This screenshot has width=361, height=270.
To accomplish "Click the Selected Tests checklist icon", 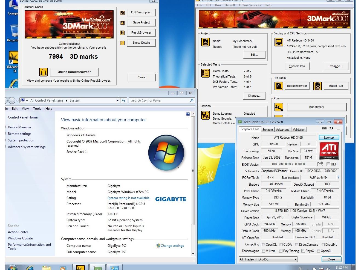I will coord(206,73).
